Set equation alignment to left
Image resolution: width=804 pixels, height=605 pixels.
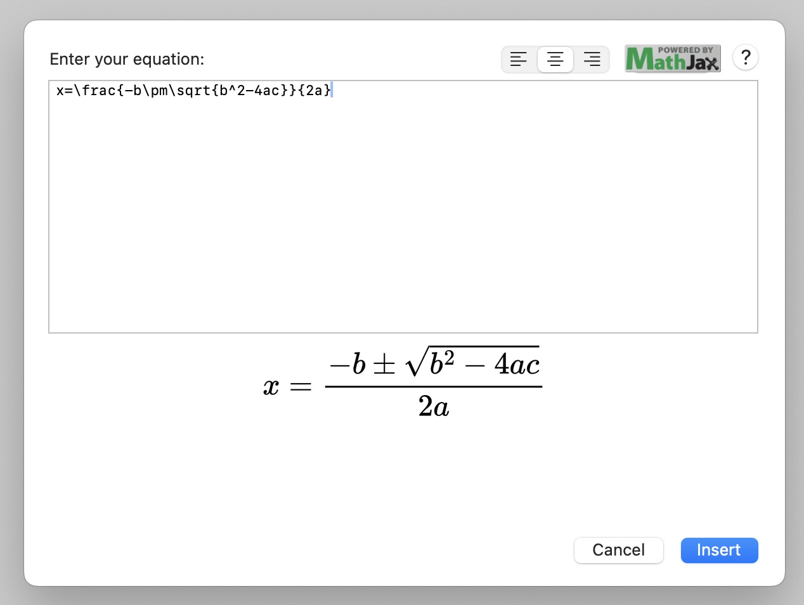point(519,60)
